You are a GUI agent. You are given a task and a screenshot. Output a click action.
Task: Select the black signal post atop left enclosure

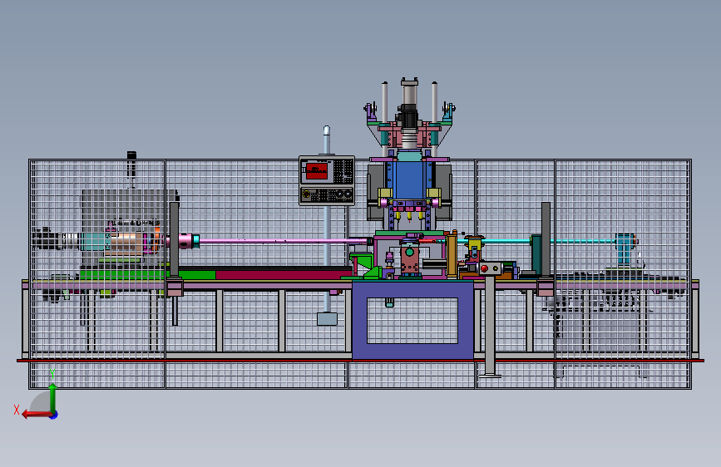pos(131,165)
